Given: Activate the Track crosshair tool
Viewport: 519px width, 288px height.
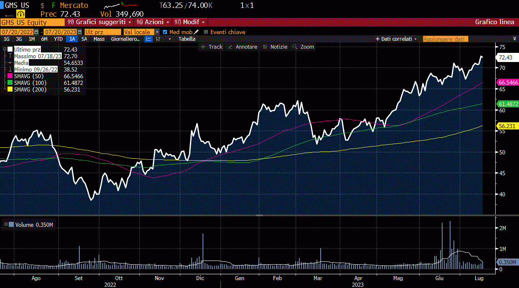Looking at the screenshot, I should (212, 47).
